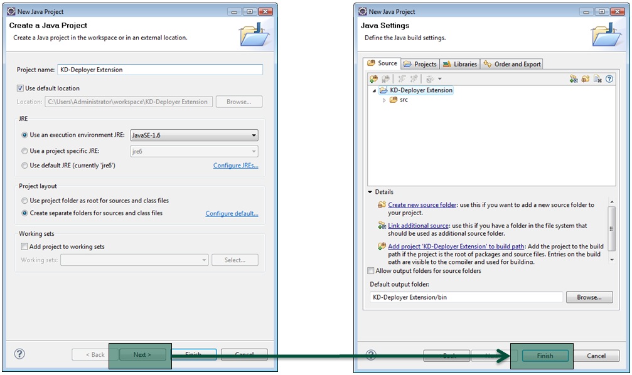Open help in the Create a Java Project dialog

point(19,354)
